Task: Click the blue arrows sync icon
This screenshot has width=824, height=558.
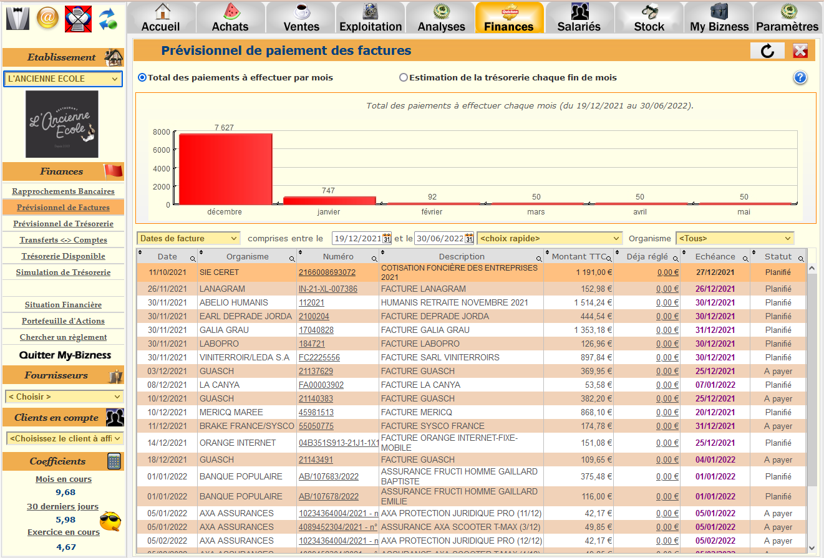Action: [108, 18]
